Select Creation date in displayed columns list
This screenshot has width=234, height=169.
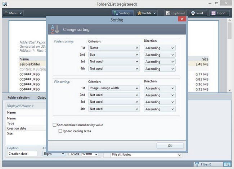(26, 128)
